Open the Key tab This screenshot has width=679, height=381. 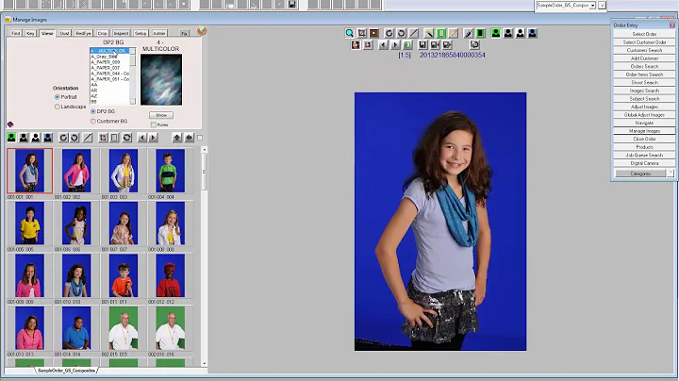tap(30, 33)
